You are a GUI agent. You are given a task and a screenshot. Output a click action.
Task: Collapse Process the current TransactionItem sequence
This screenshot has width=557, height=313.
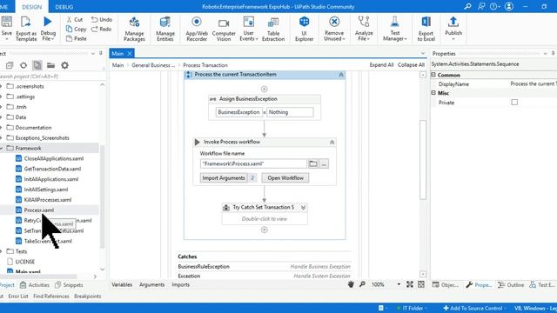point(341,75)
